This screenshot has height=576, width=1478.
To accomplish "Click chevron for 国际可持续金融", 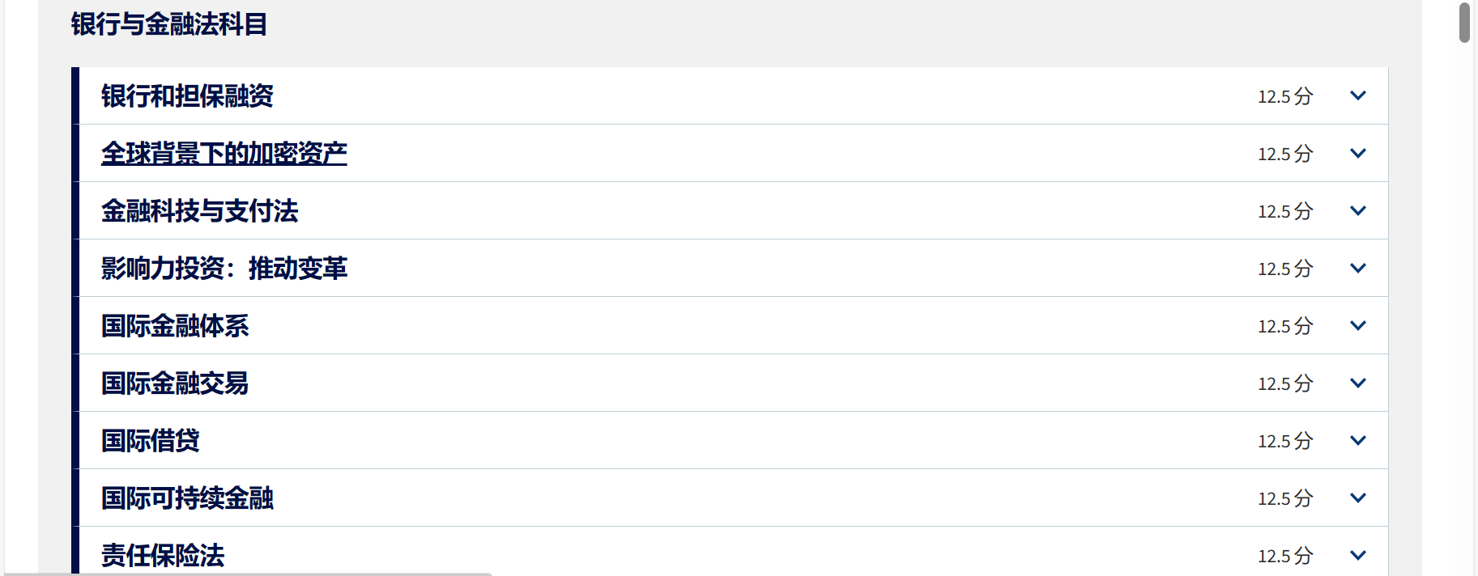I will coord(1358,498).
